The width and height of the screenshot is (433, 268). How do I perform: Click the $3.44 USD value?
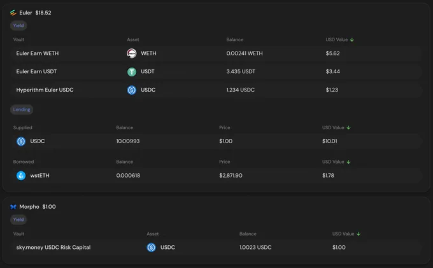[333, 71]
